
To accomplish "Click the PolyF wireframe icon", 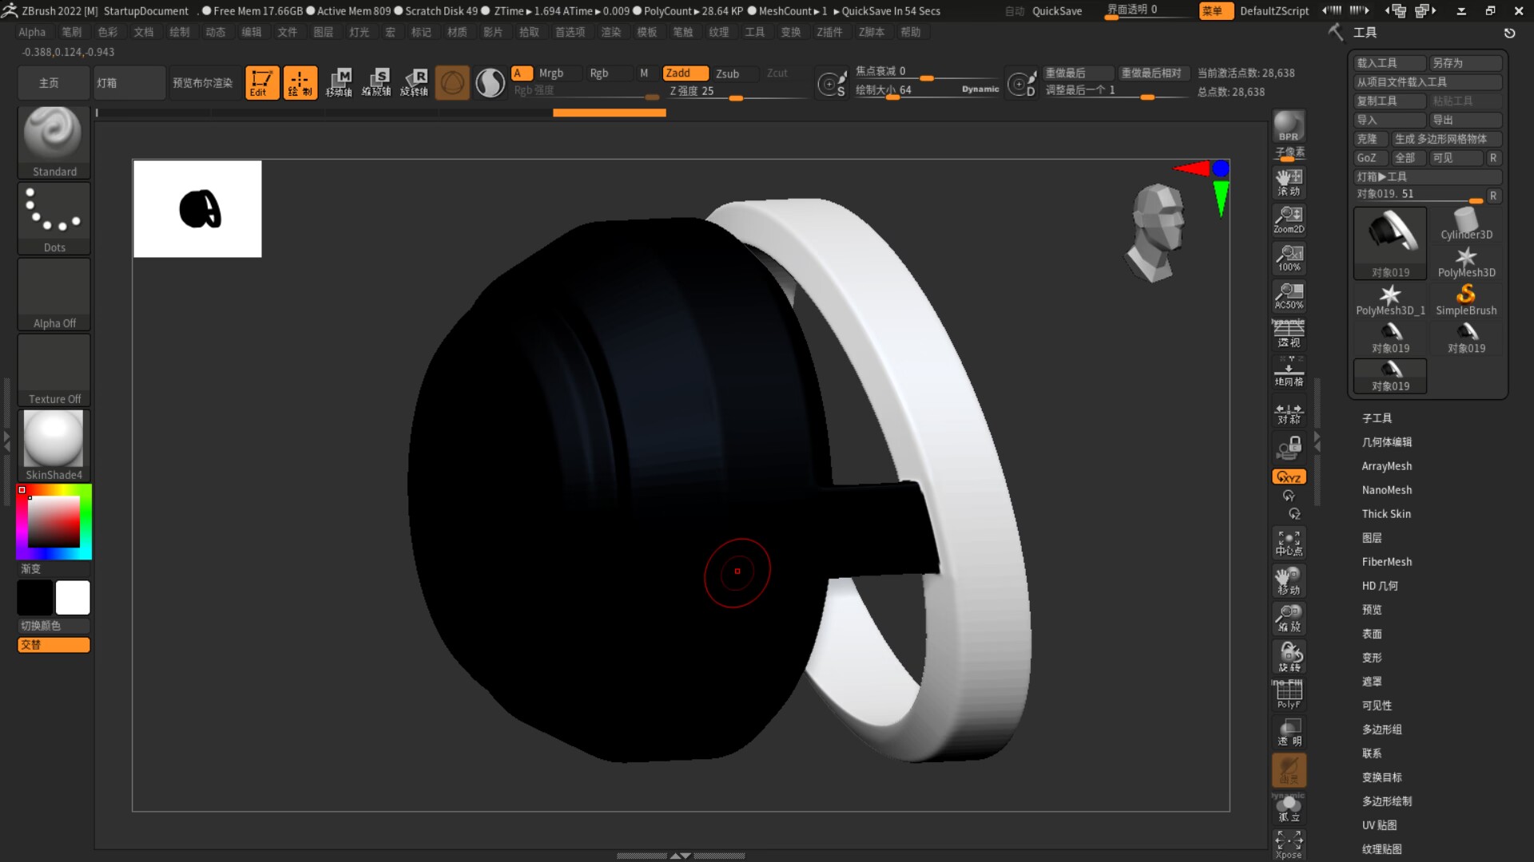I will 1288,694.
